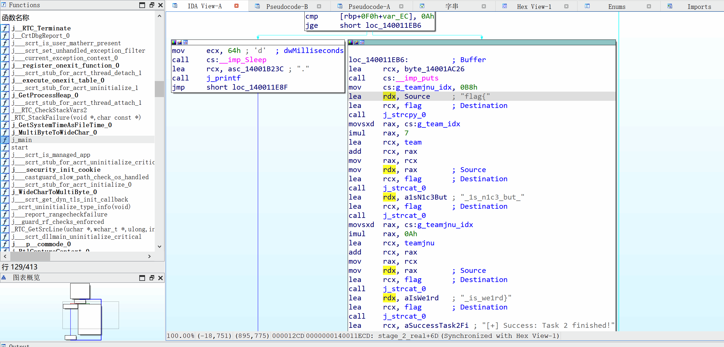724x347 pixels.
Task: Click the aSuccessTask2Fi string reference
Action: point(437,325)
